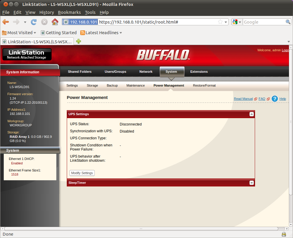Select the System tab
This screenshot has height=238, width=293.
pos(171,72)
